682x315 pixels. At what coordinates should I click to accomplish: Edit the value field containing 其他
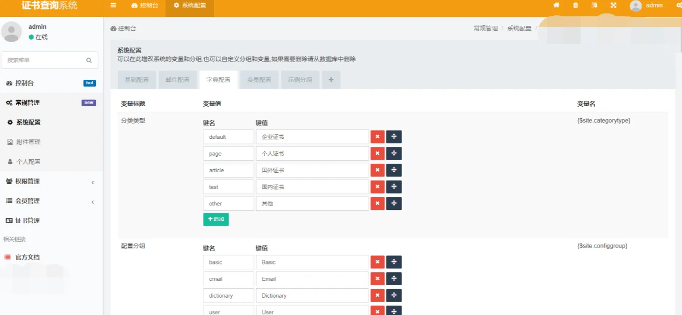click(312, 203)
